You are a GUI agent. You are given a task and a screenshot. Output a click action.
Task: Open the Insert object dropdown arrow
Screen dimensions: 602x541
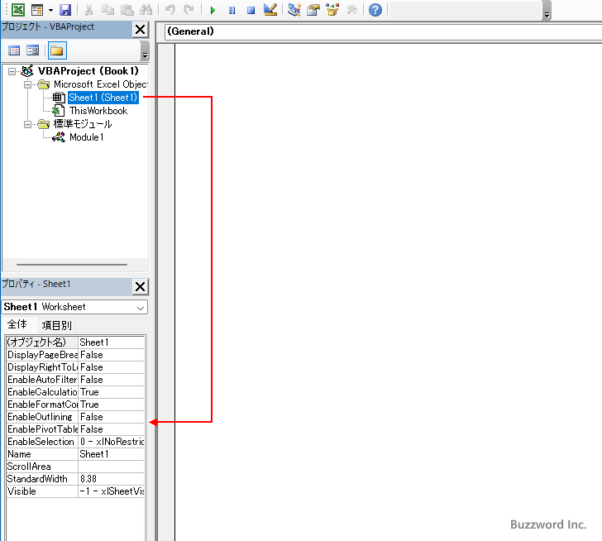pyautogui.click(x=50, y=10)
